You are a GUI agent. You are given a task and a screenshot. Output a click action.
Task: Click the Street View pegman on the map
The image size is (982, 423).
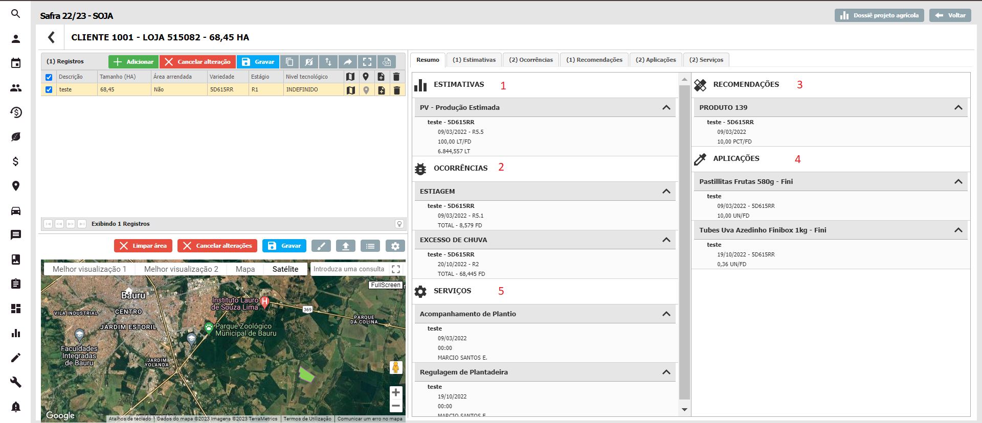point(396,367)
